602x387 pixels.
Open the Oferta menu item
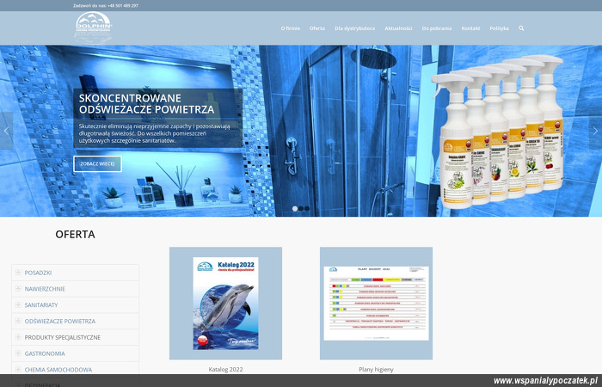[317, 28]
